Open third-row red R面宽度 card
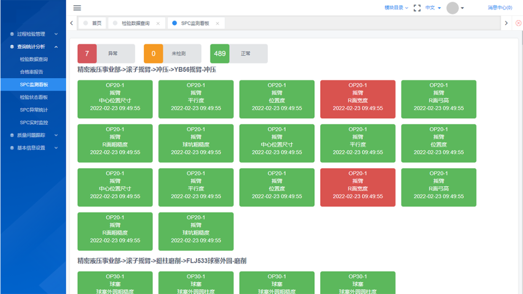This screenshot has height=294, width=523. pyautogui.click(x=358, y=188)
